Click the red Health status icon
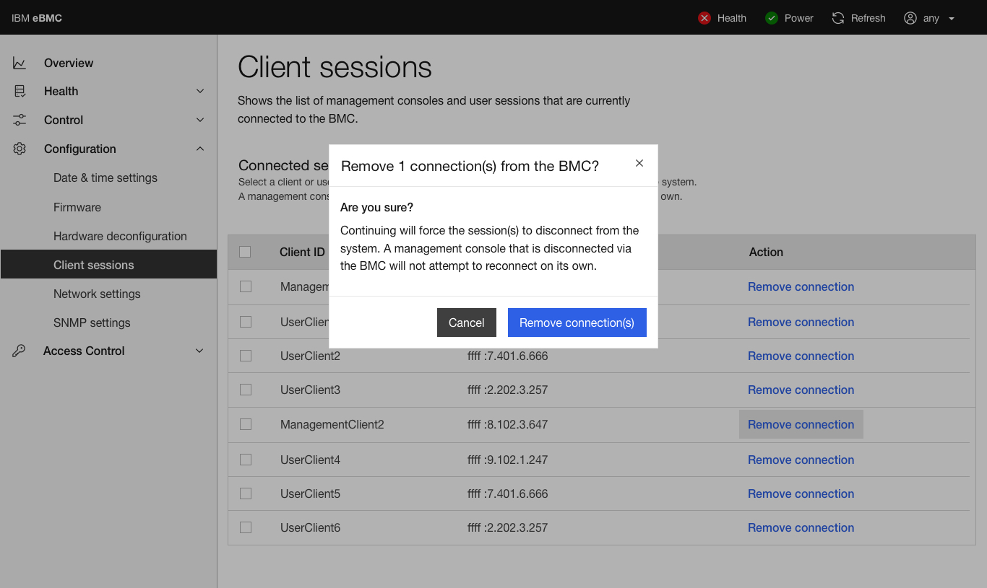987x588 pixels. [x=704, y=18]
